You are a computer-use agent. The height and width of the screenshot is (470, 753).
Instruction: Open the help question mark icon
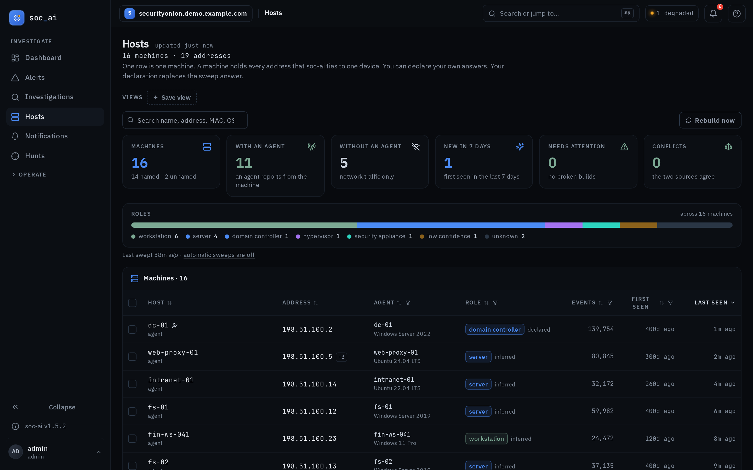pyautogui.click(x=737, y=13)
